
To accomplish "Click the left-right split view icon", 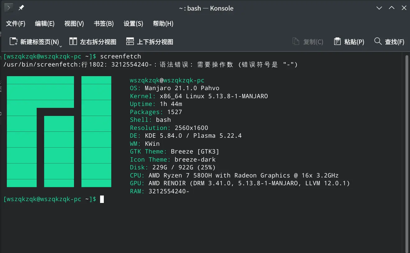I will (73, 41).
